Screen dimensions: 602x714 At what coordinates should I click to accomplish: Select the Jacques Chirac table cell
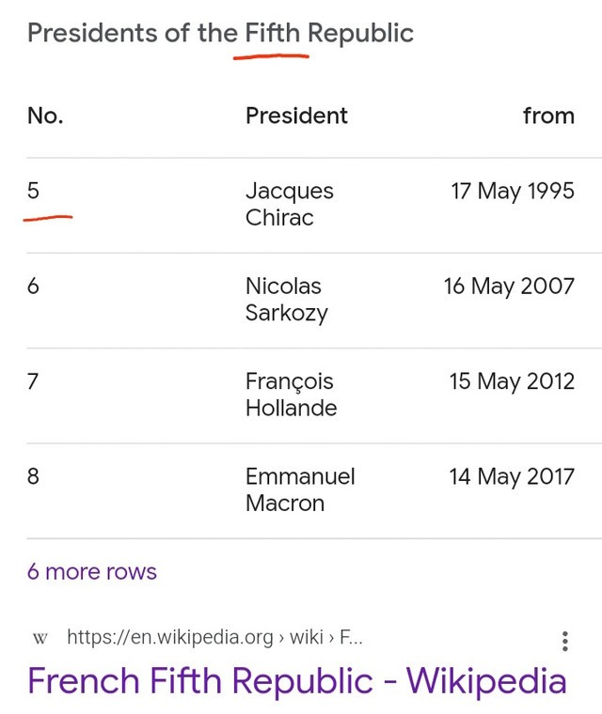[x=290, y=204]
